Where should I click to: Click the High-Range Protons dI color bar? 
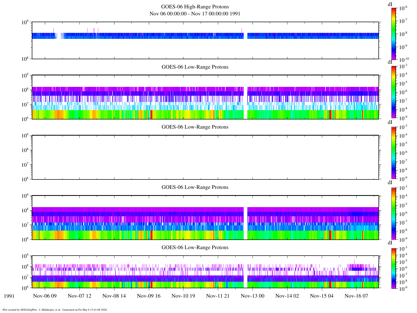(394, 34)
